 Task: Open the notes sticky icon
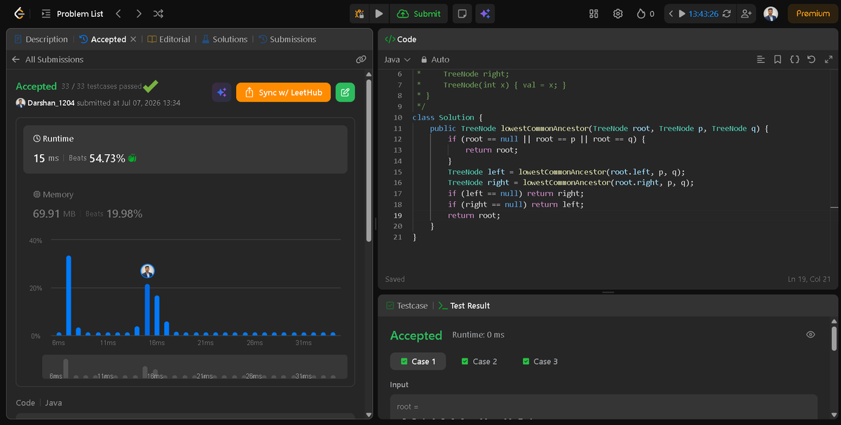tap(462, 13)
